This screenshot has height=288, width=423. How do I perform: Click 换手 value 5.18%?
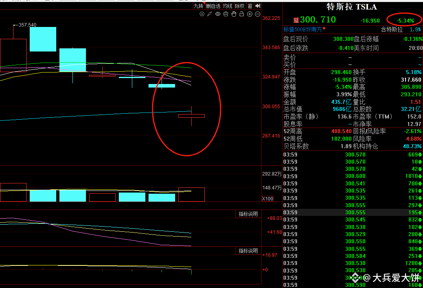pos(413,72)
